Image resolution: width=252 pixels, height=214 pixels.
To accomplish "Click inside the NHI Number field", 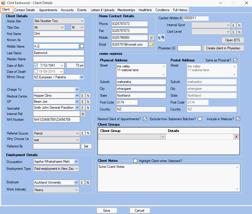I will [56, 120].
